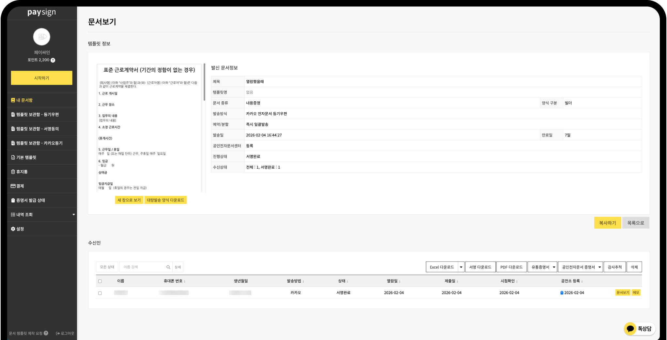
Task: Click the logout icon at sidebar bottom
Action: point(58,333)
